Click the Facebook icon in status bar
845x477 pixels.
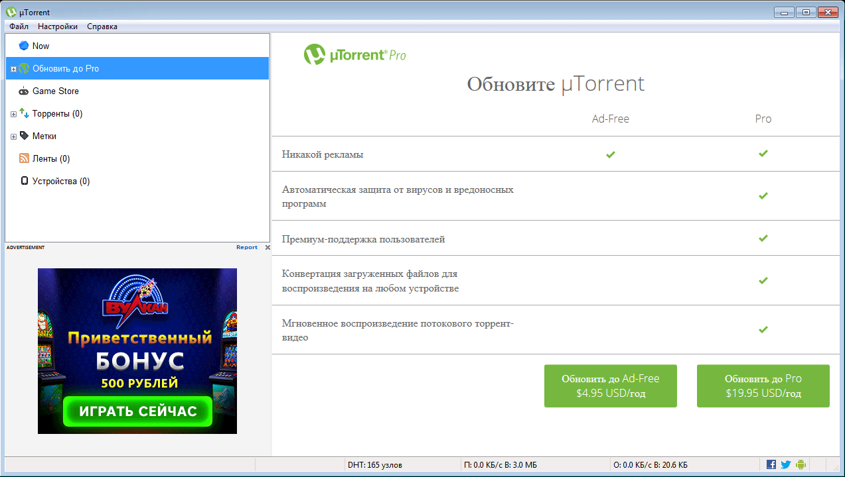771,464
